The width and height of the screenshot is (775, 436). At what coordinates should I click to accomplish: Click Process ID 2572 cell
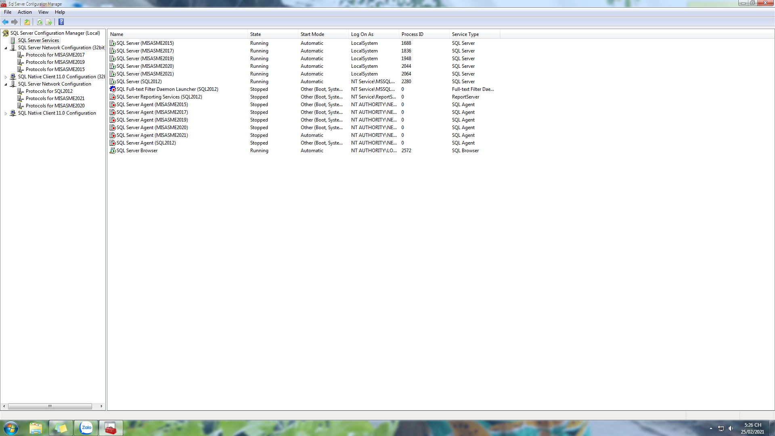pos(406,151)
